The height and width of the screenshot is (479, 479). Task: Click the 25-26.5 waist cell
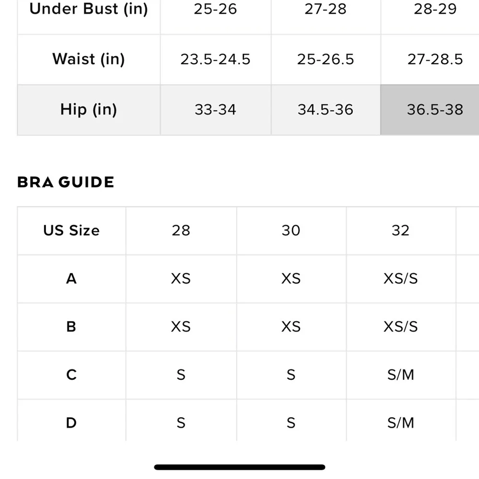(x=325, y=59)
